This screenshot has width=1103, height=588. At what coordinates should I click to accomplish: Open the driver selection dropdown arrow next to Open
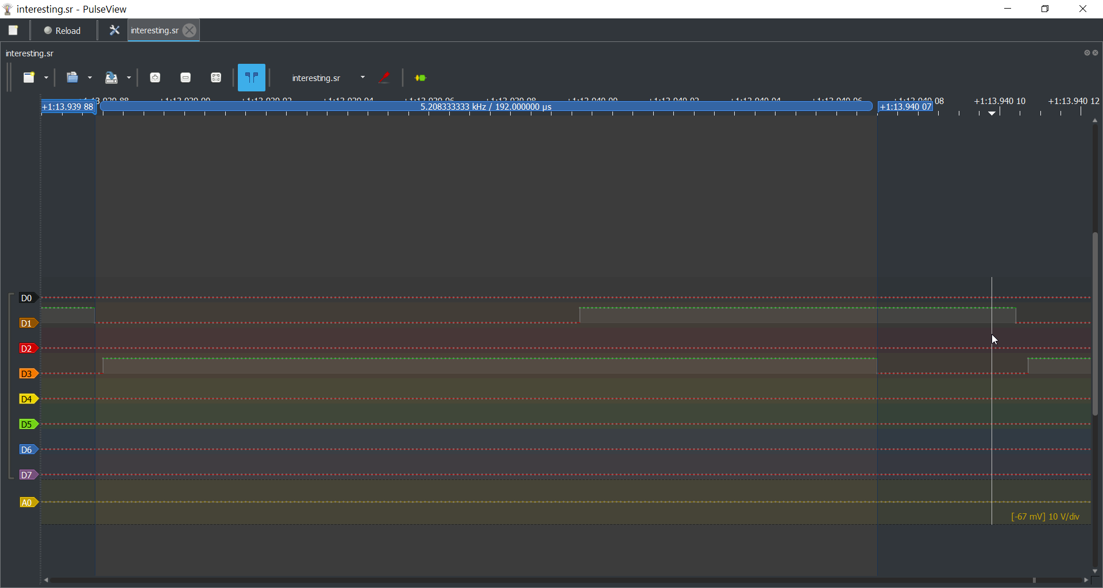(90, 78)
